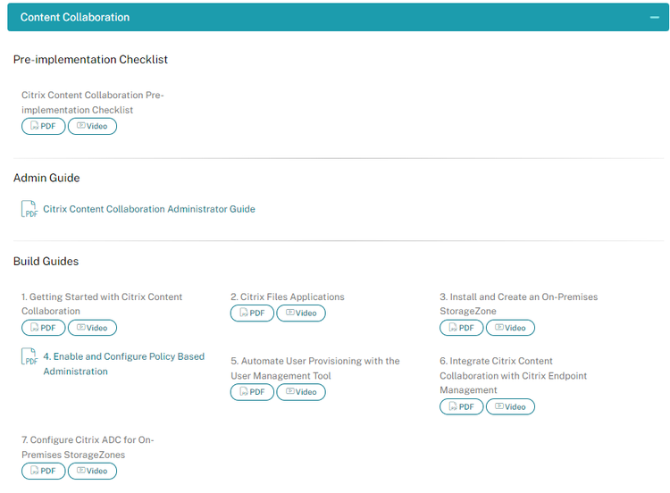The height and width of the screenshot is (493, 670).
Task: Click the Admin Guide heading
Action: click(x=46, y=178)
